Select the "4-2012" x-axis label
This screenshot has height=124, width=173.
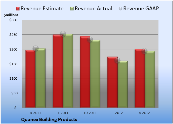click(x=144, y=113)
